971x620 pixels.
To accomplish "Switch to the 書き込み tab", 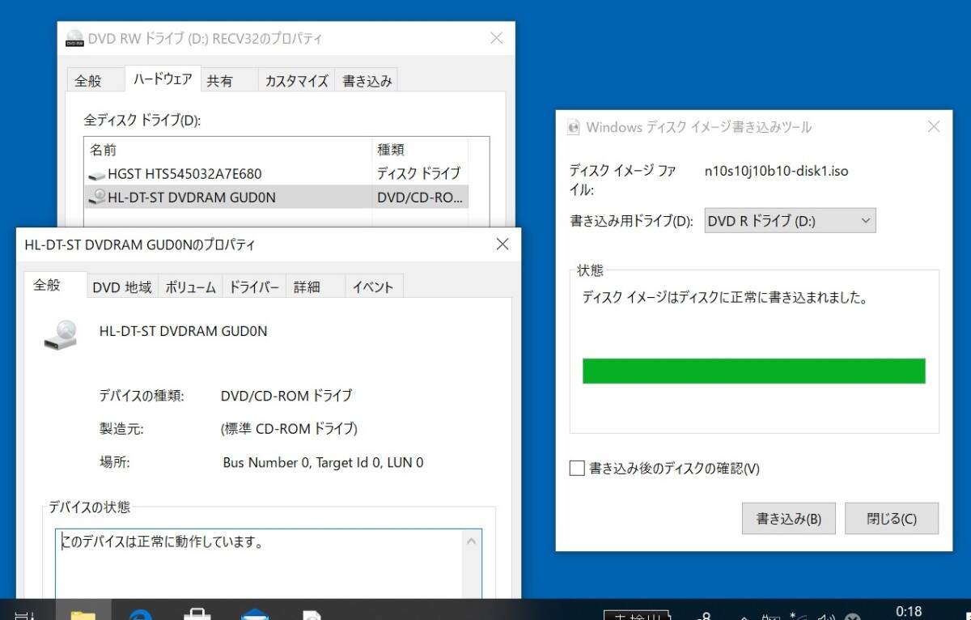I will (367, 80).
